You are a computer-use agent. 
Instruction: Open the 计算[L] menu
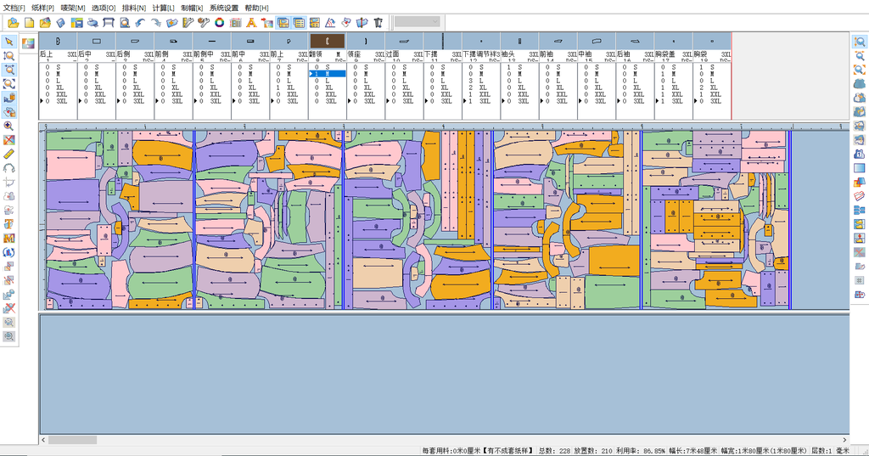(165, 8)
